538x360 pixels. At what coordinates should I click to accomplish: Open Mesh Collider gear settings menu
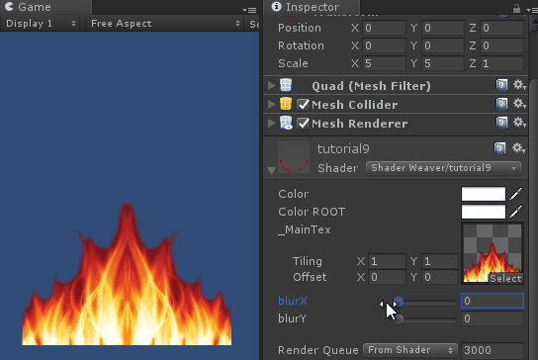click(519, 104)
